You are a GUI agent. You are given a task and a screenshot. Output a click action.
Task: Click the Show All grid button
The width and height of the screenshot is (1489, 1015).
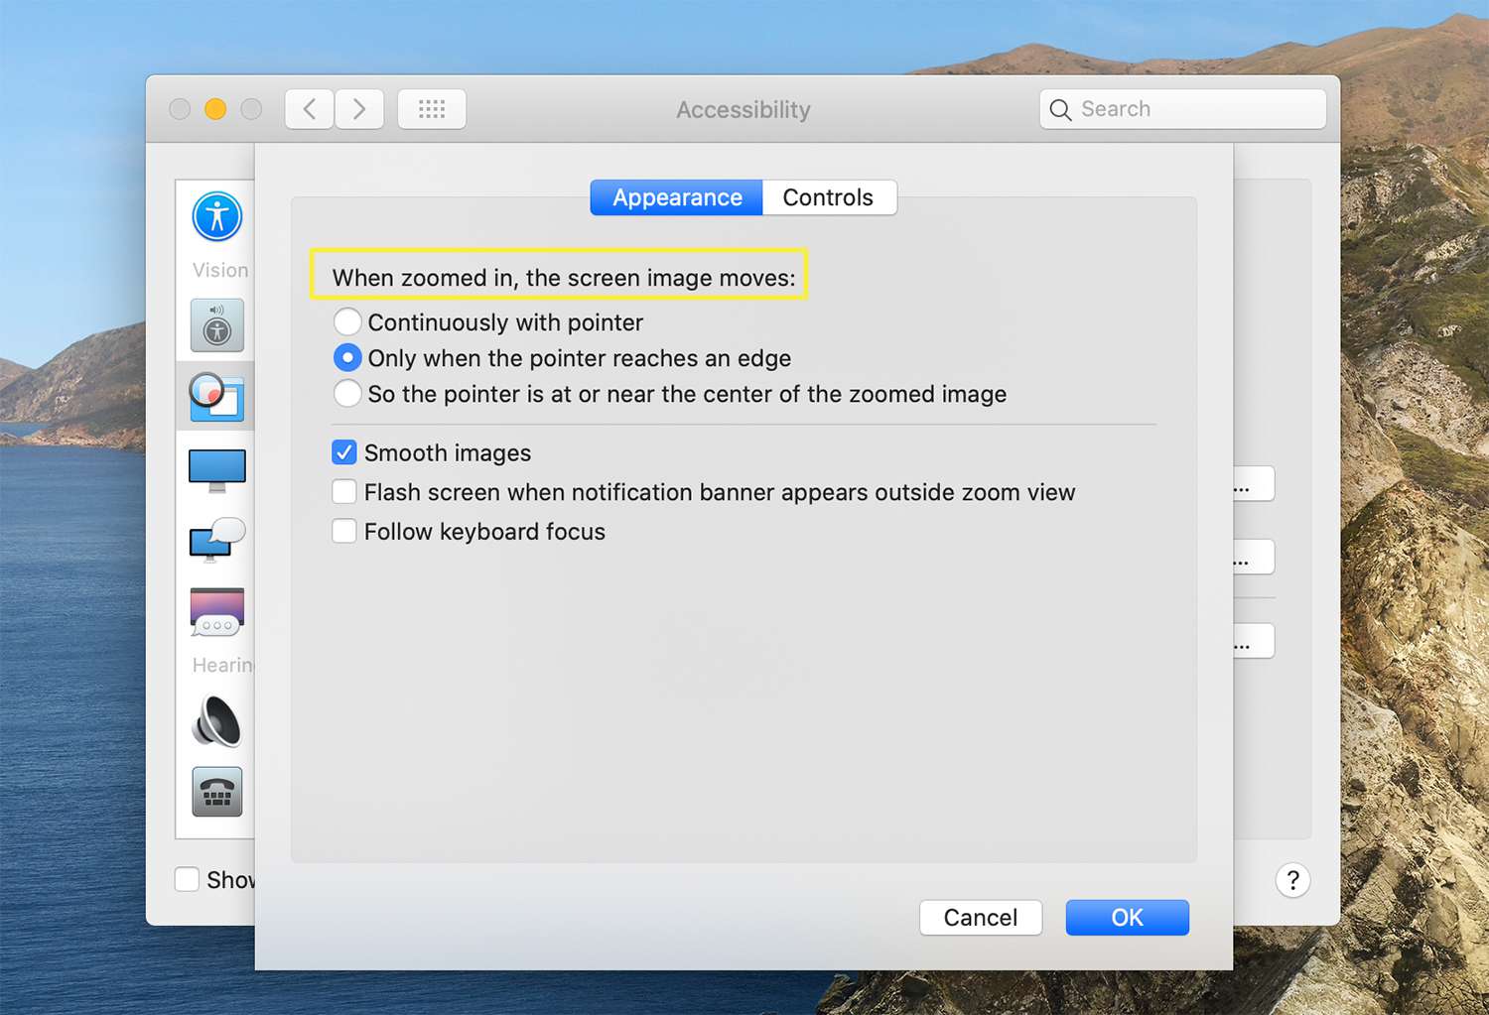click(432, 109)
